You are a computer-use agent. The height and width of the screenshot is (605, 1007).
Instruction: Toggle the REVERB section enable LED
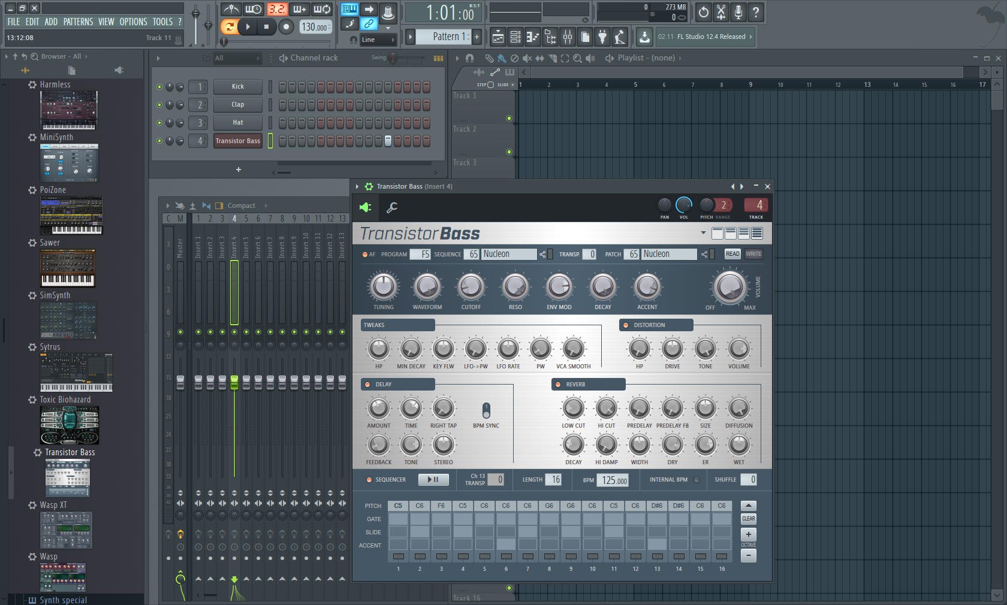[x=558, y=385]
